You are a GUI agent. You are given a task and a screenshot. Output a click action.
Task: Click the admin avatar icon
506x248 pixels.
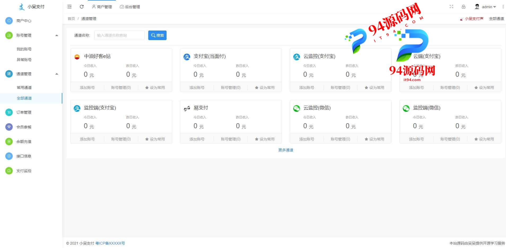click(477, 7)
